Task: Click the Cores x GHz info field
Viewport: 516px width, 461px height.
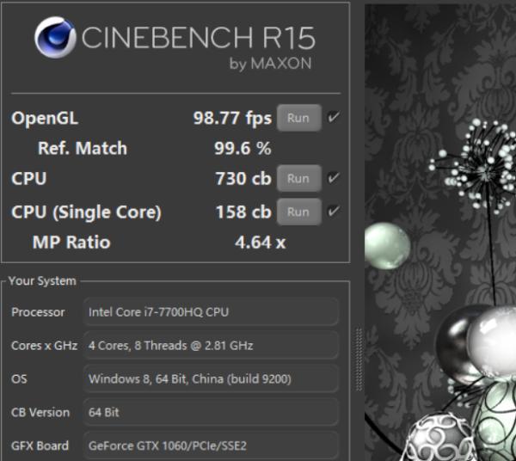Action: click(x=211, y=346)
